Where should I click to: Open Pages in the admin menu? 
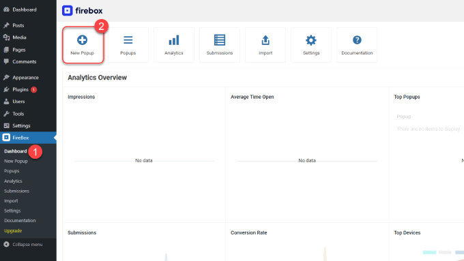(x=18, y=50)
